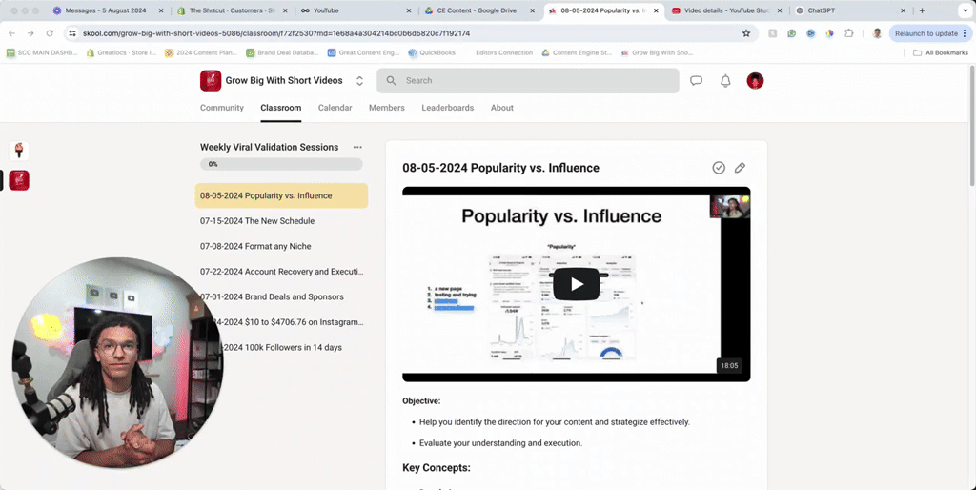Open the QuickBooks bookmark
976x490 pixels.
(432, 53)
